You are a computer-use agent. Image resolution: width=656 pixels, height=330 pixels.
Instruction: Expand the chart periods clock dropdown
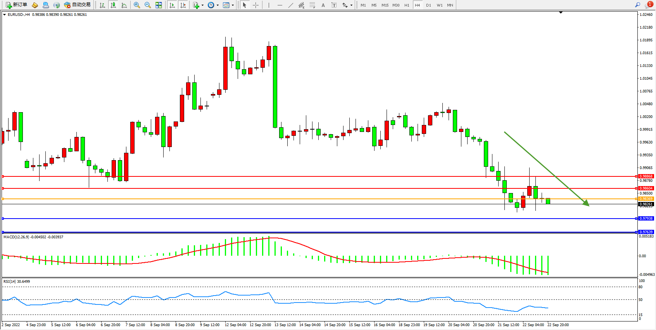(218, 5)
